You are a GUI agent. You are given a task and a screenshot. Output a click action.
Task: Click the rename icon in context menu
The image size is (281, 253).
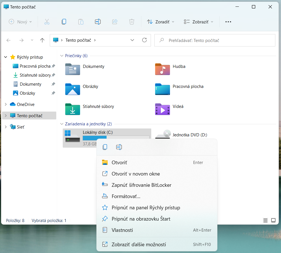[119, 147]
